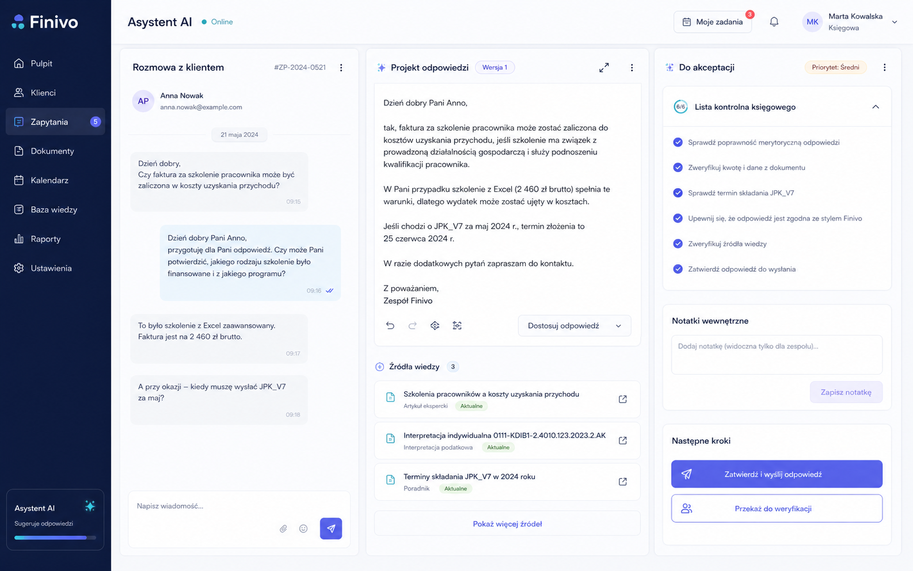913x571 pixels.
Task: Open Do akceptacji three-dot menu
Action: (x=884, y=67)
